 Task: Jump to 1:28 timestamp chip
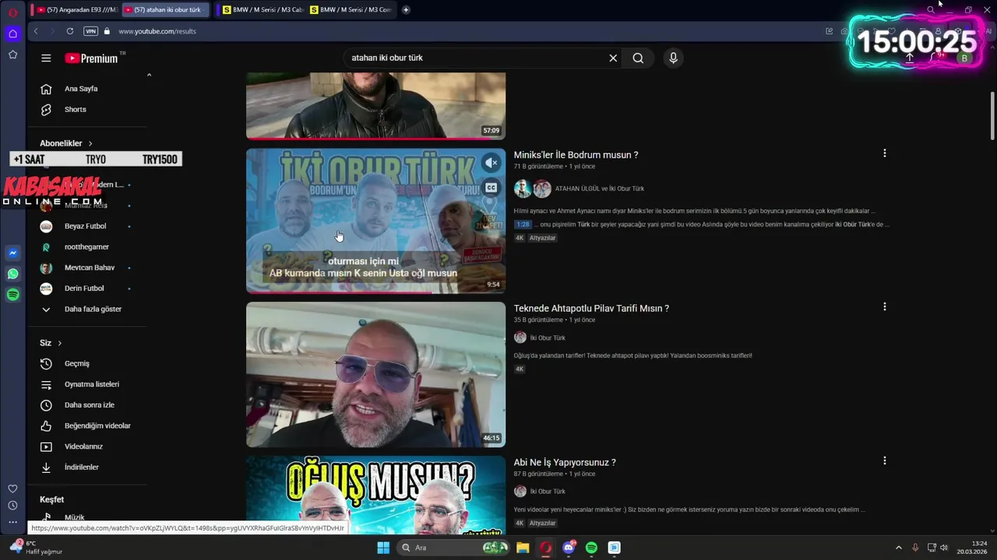523,225
